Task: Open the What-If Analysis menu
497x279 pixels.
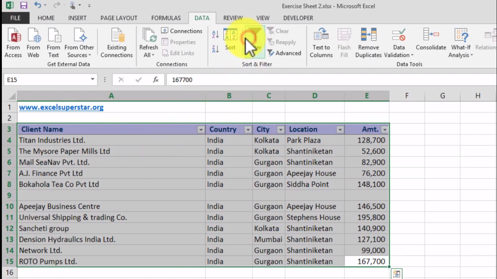Action: (x=461, y=43)
